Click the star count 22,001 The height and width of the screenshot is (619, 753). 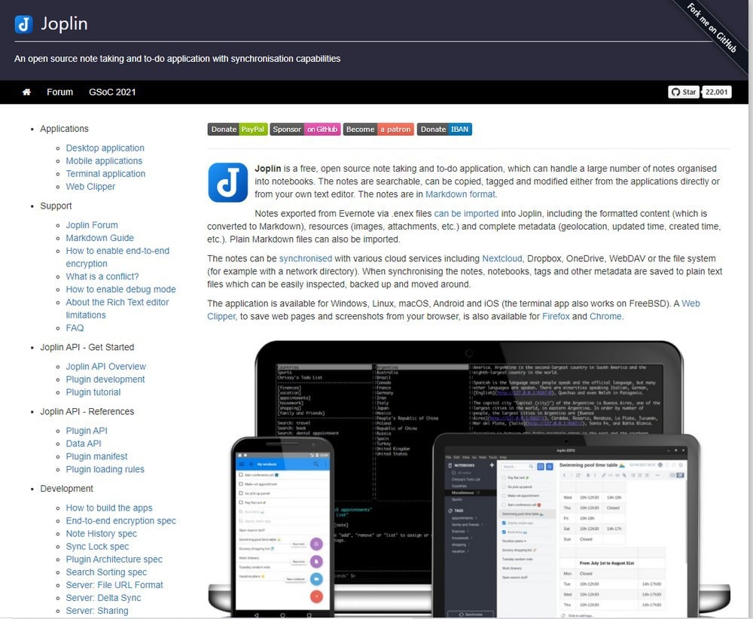(x=716, y=92)
